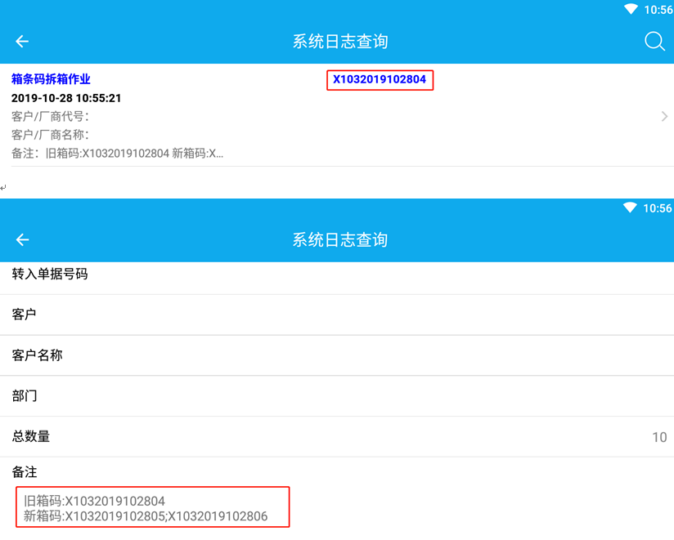Screen dimensions: 674x540
Task: Click the 旧箱码 X1032019102804 remark line
Action: point(95,501)
